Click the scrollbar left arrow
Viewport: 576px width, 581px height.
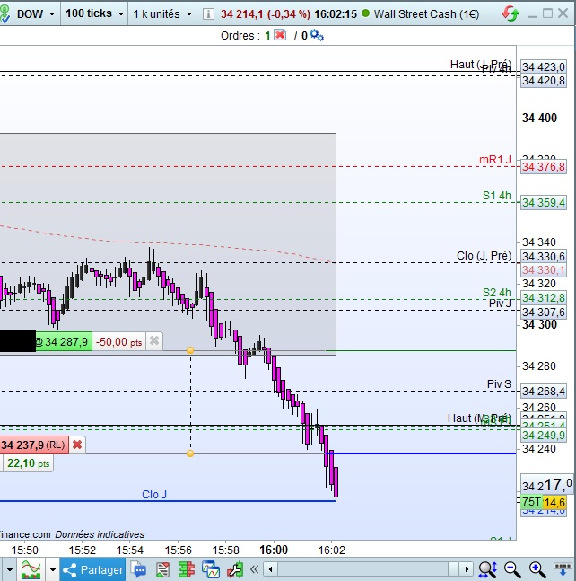(x=271, y=569)
